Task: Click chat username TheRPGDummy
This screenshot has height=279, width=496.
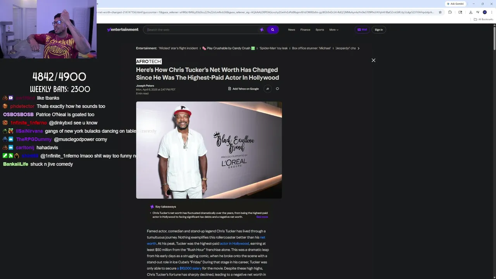Action: click(34, 139)
